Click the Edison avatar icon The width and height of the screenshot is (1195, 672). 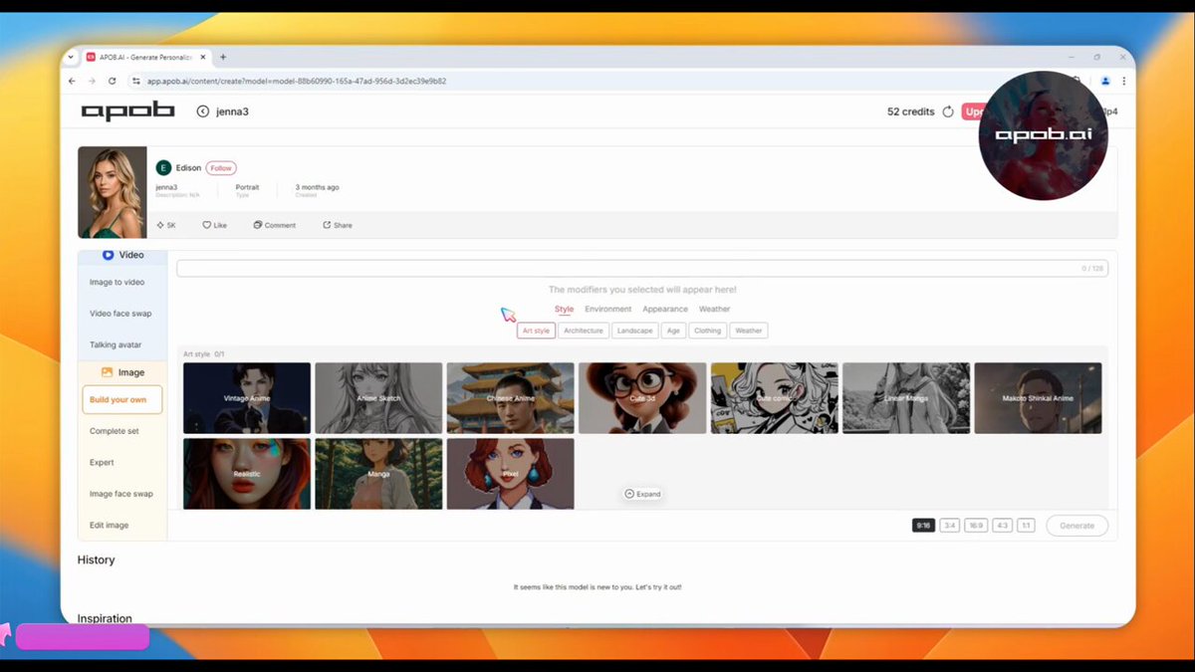pyautogui.click(x=163, y=168)
